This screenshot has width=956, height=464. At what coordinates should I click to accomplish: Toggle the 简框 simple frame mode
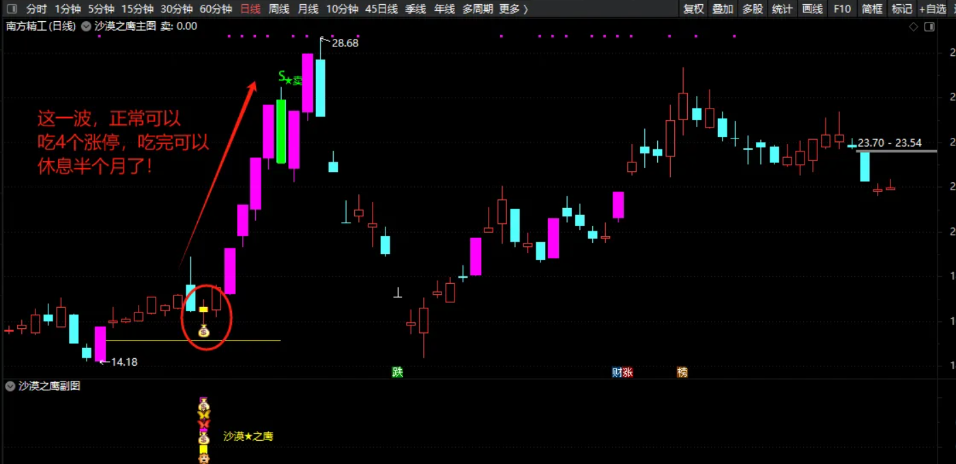point(872,9)
